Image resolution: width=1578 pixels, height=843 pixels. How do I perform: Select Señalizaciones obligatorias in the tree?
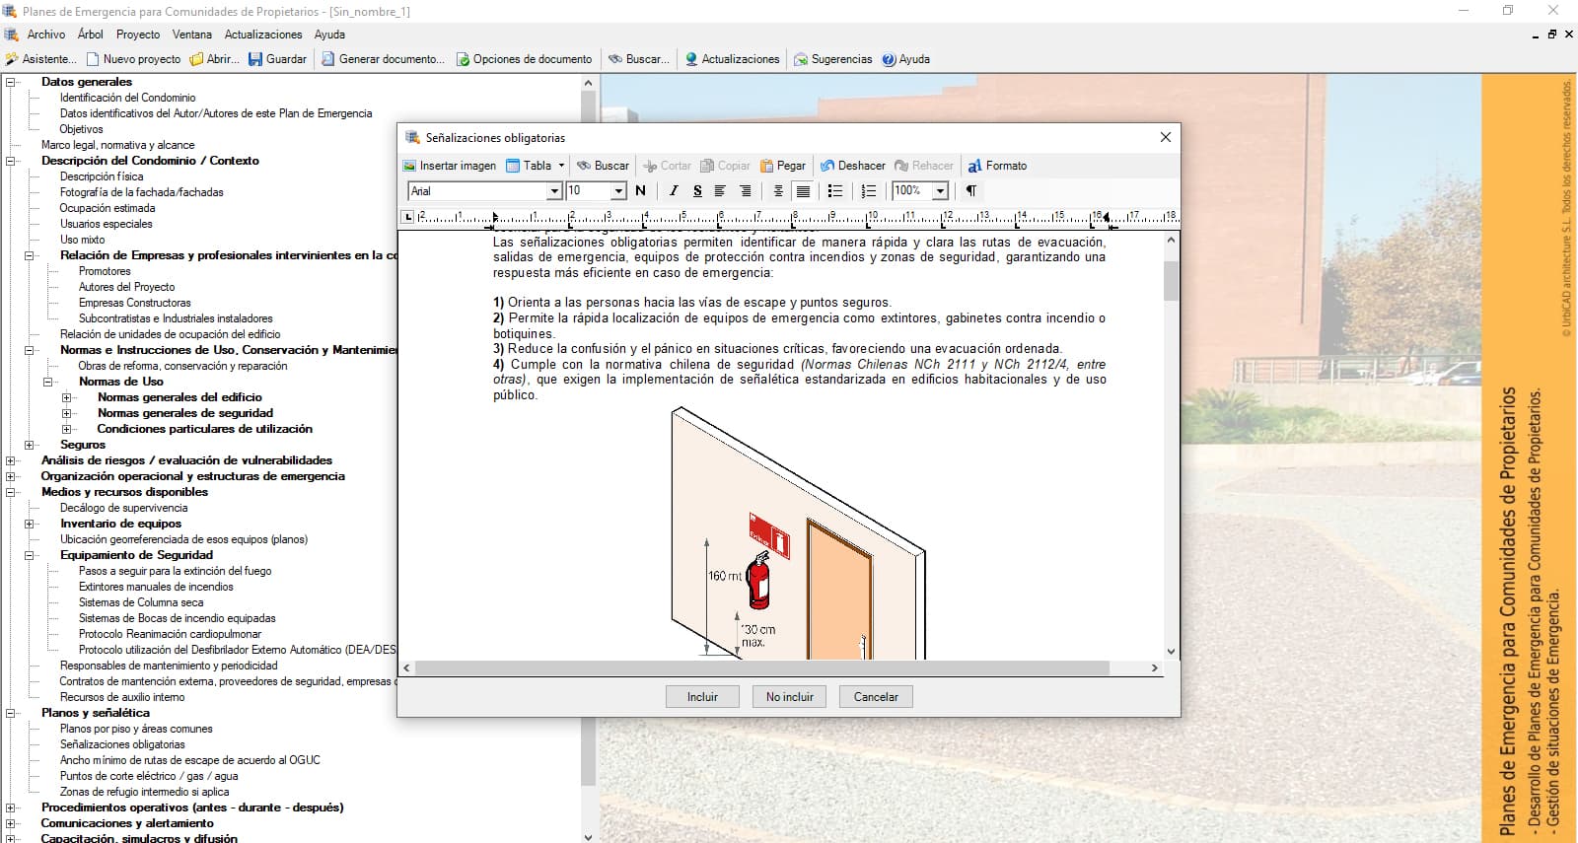pyautogui.click(x=122, y=744)
